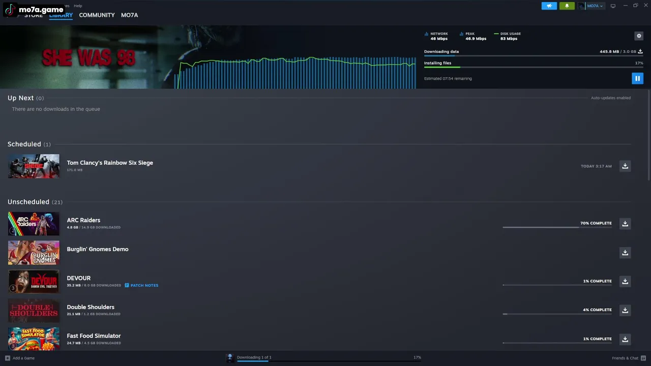Switch to the LIBRARY tab

[61, 15]
